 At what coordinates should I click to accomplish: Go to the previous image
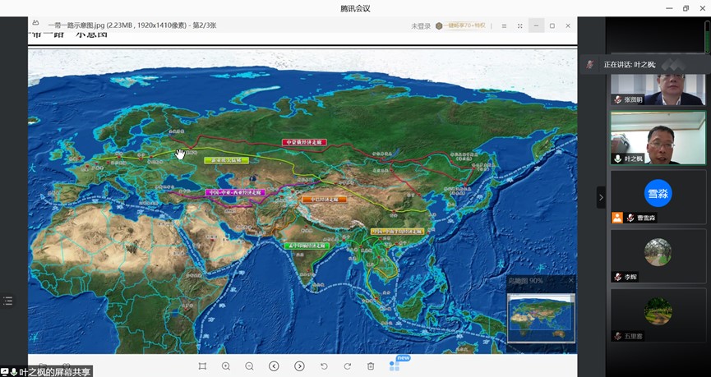point(274,366)
